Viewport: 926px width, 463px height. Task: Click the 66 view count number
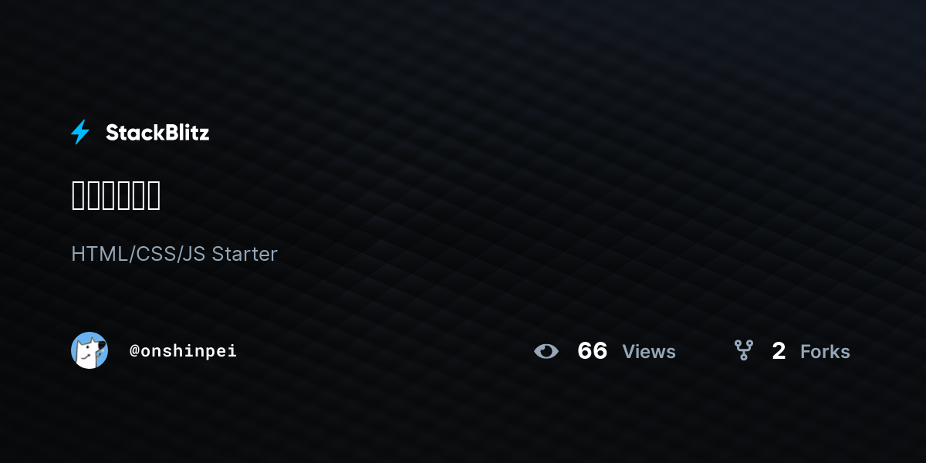coord(593,351)
